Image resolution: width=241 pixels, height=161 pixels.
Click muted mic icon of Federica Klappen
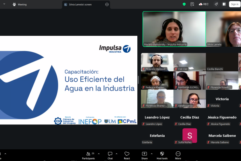[143, 87]
